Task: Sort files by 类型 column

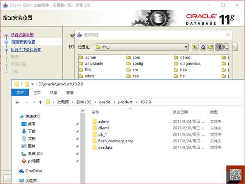Action: point(214,112)
